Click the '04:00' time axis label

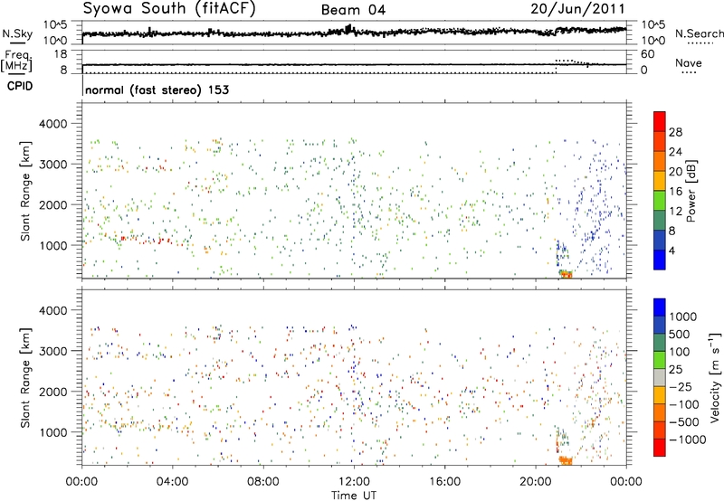[x=172, y=482]
